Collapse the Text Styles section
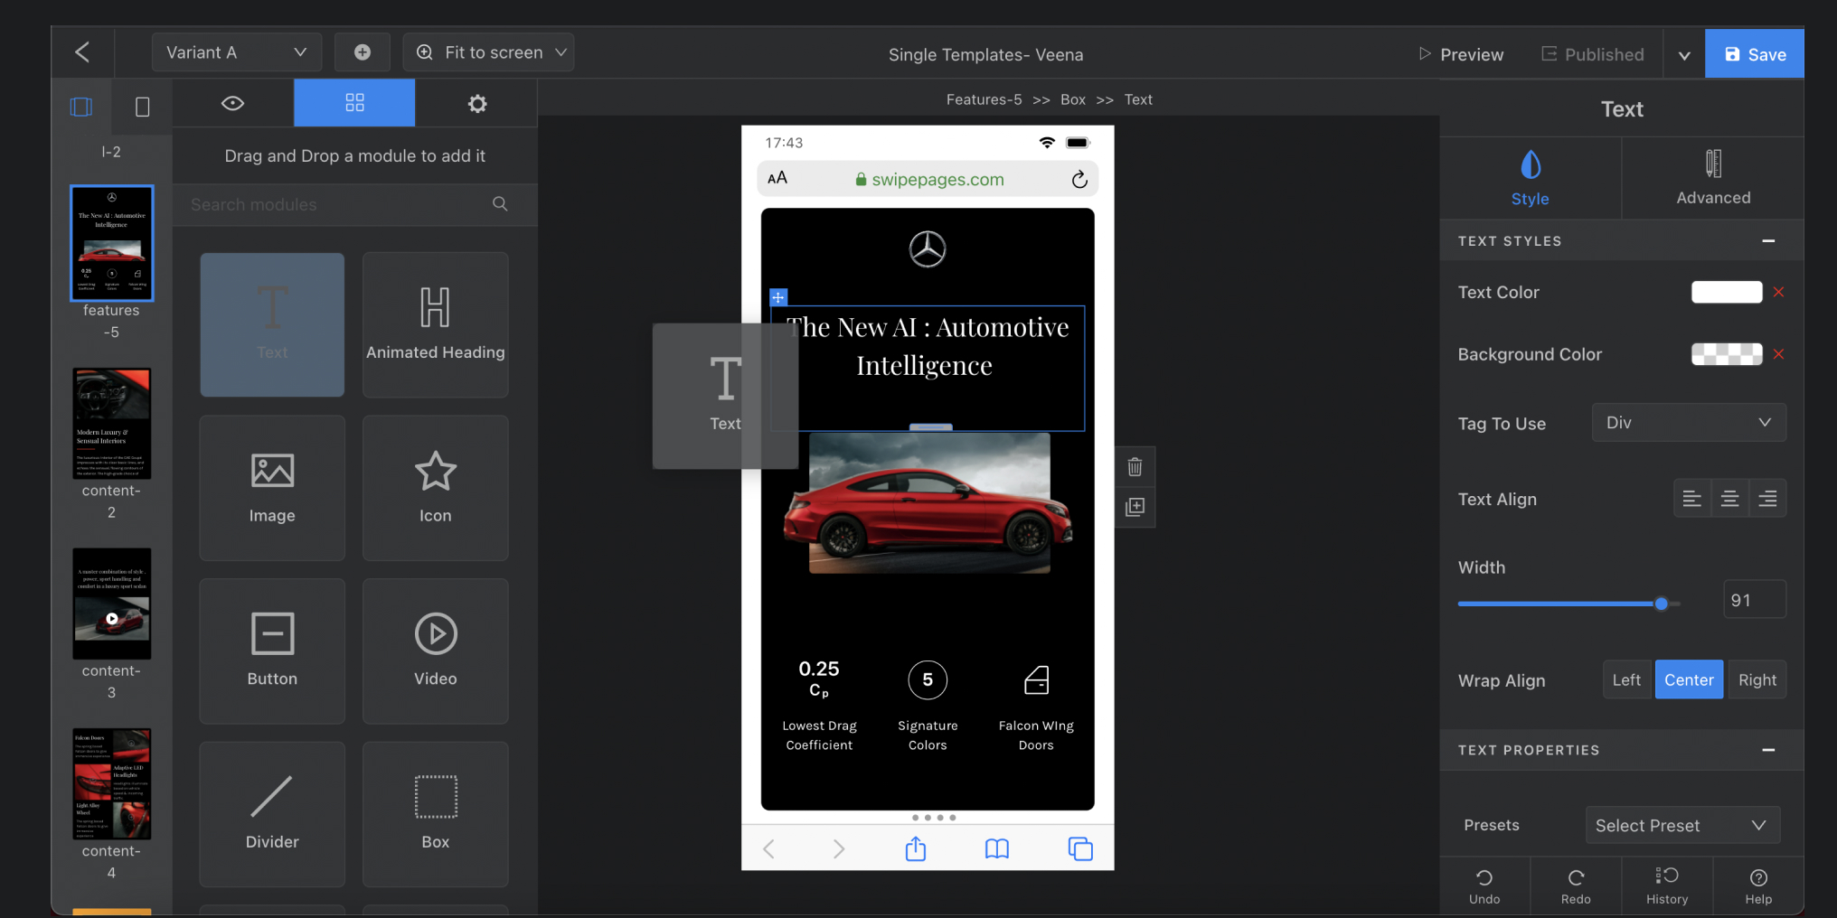 [1767, 241]
